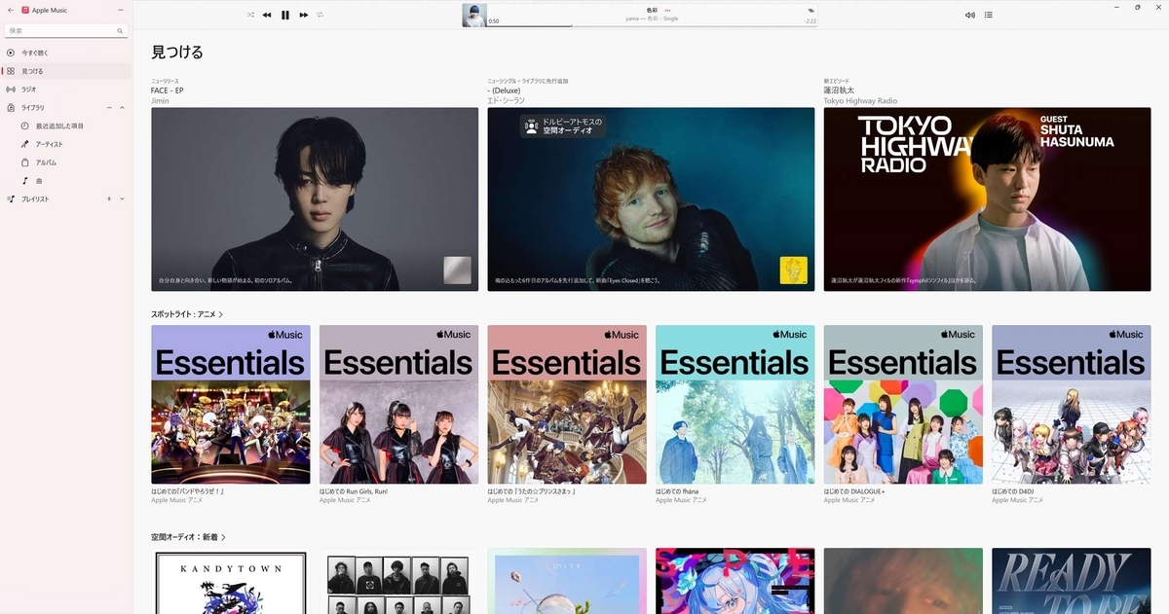The height and width of the screenshot is (614, 1169).
Task: Skip to the next track
Action: tap(304, 15)
